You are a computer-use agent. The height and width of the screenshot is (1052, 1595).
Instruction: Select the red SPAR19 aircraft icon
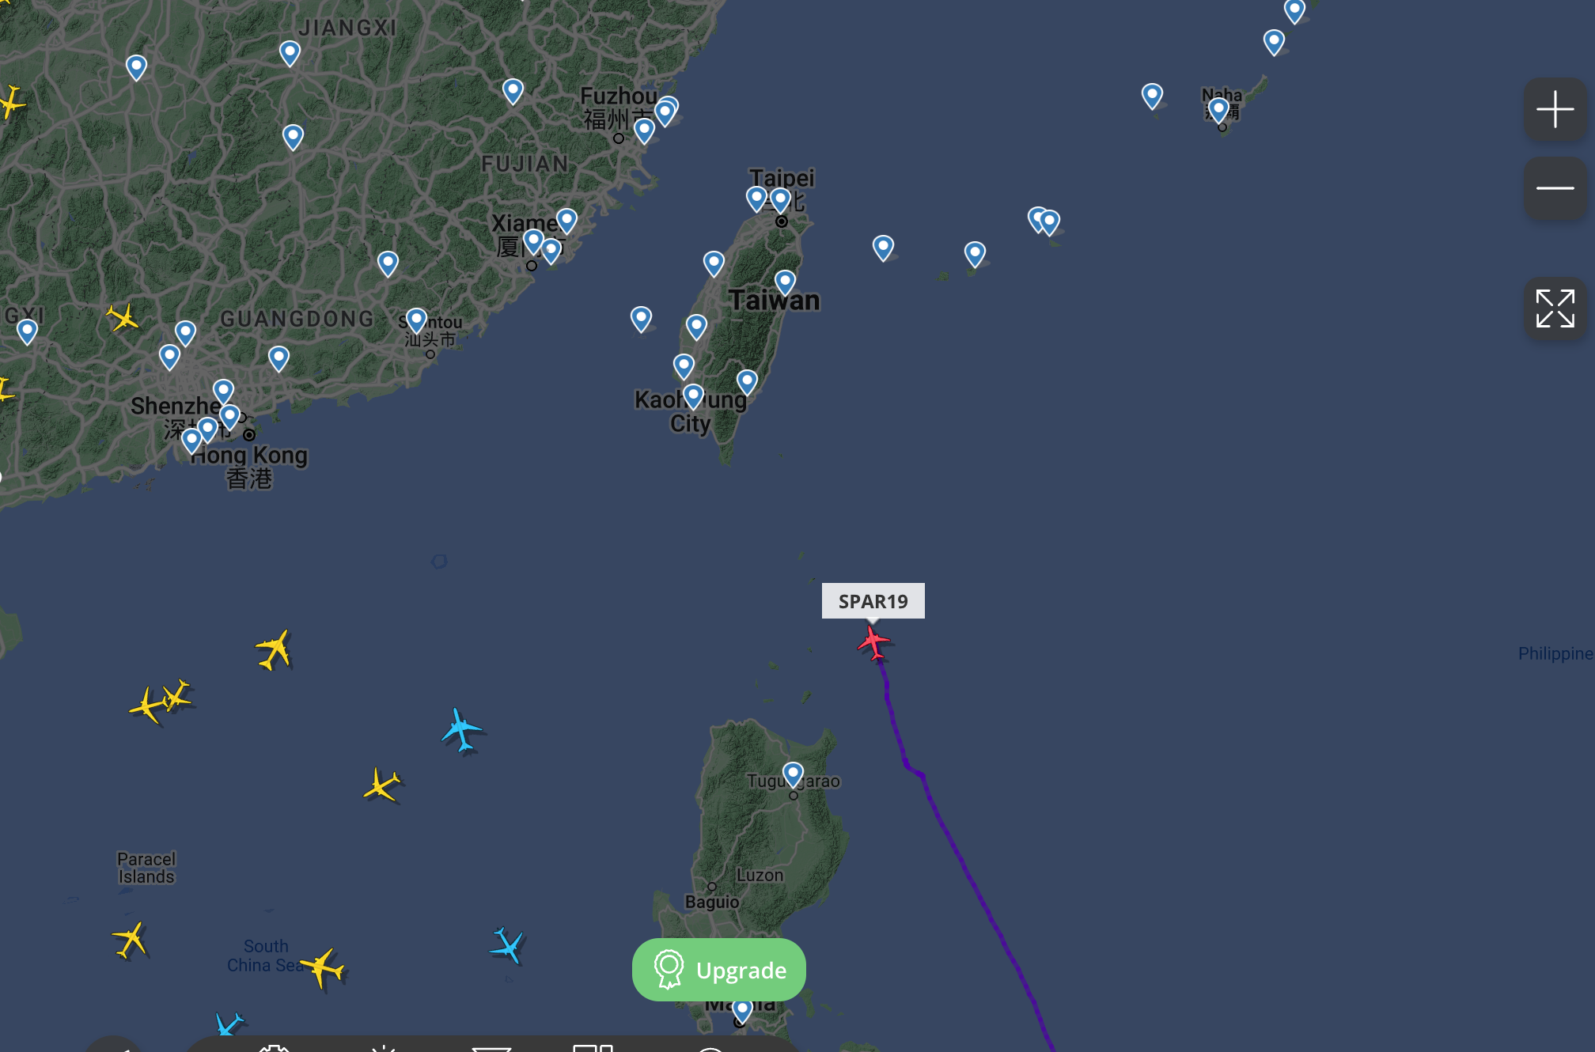[873, 642]
